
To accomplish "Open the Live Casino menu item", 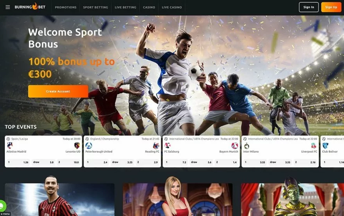I will (172, 7).
